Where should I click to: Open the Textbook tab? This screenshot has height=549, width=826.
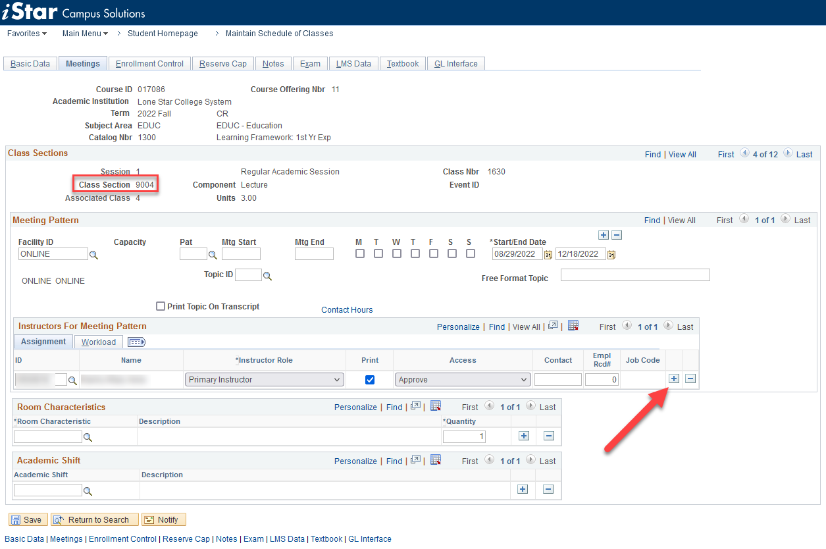(403, 64)
